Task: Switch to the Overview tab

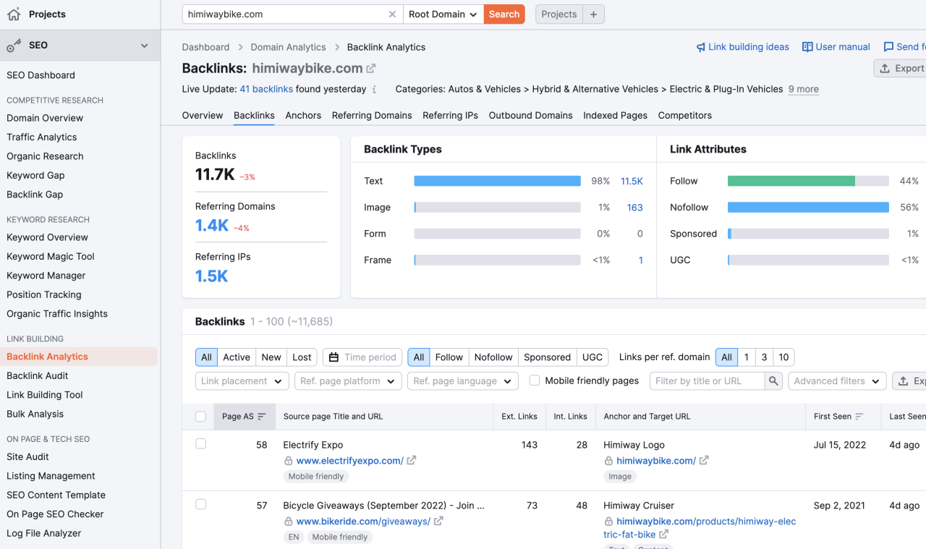Action: [203, 116]
